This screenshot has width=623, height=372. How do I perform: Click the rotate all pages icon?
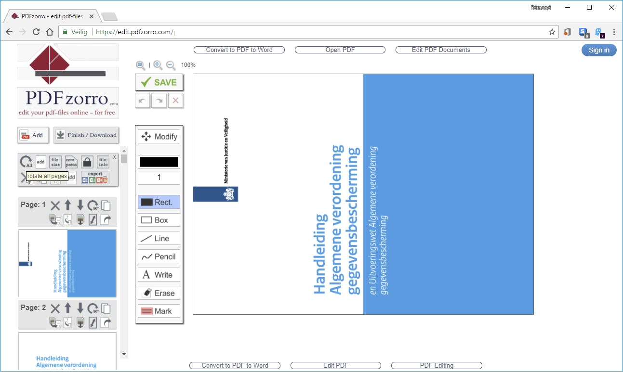[26, 162]
